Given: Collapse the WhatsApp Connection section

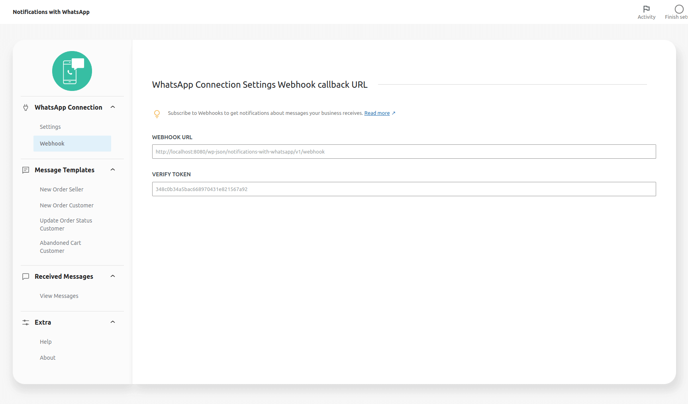Looking at the screenshot, I should coord(112,107).
